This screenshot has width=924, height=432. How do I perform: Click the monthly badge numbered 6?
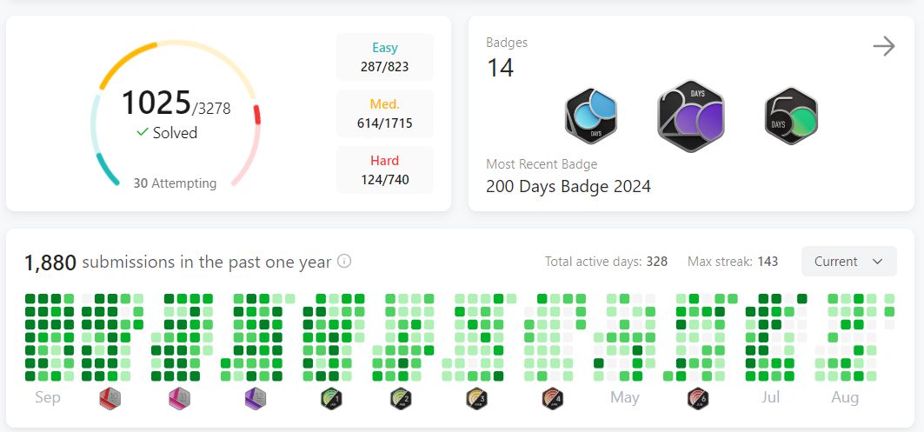(699, 399)
